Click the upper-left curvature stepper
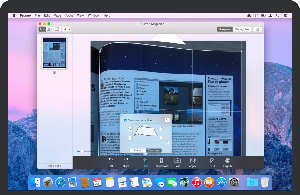 [x=130, y=129]
